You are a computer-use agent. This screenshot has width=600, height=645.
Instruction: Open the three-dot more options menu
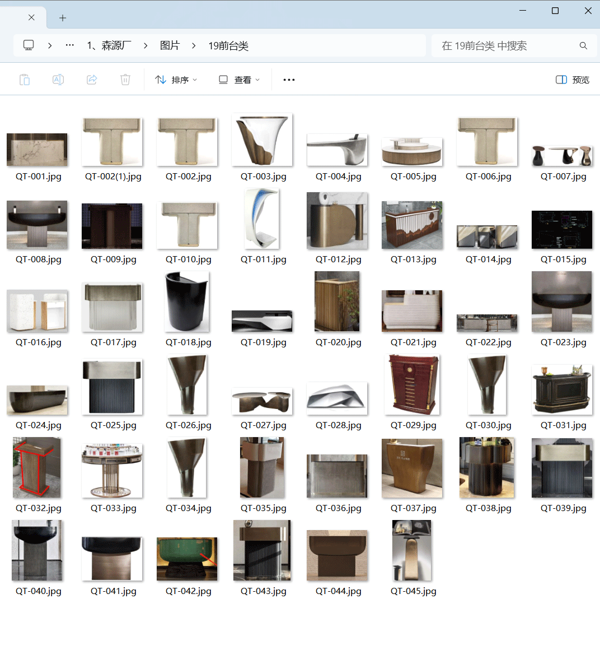[289, 80]
